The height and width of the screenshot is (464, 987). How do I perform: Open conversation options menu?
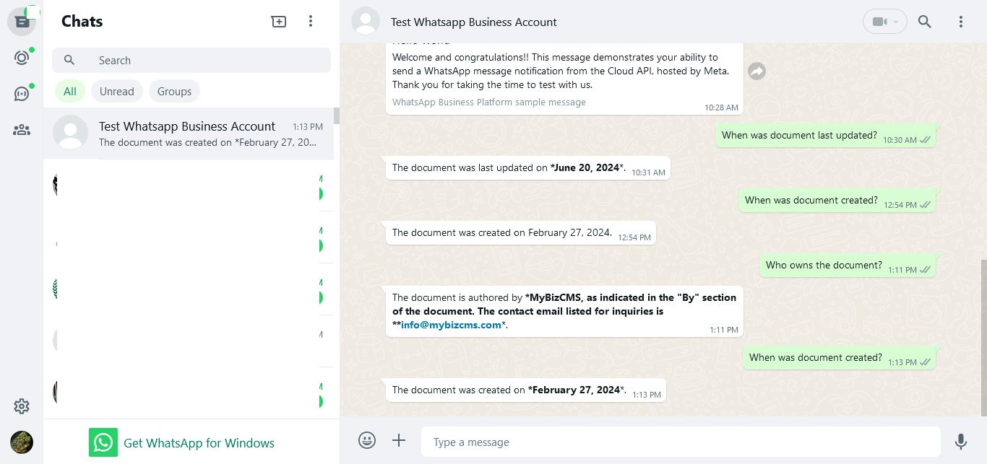(960, 22)
